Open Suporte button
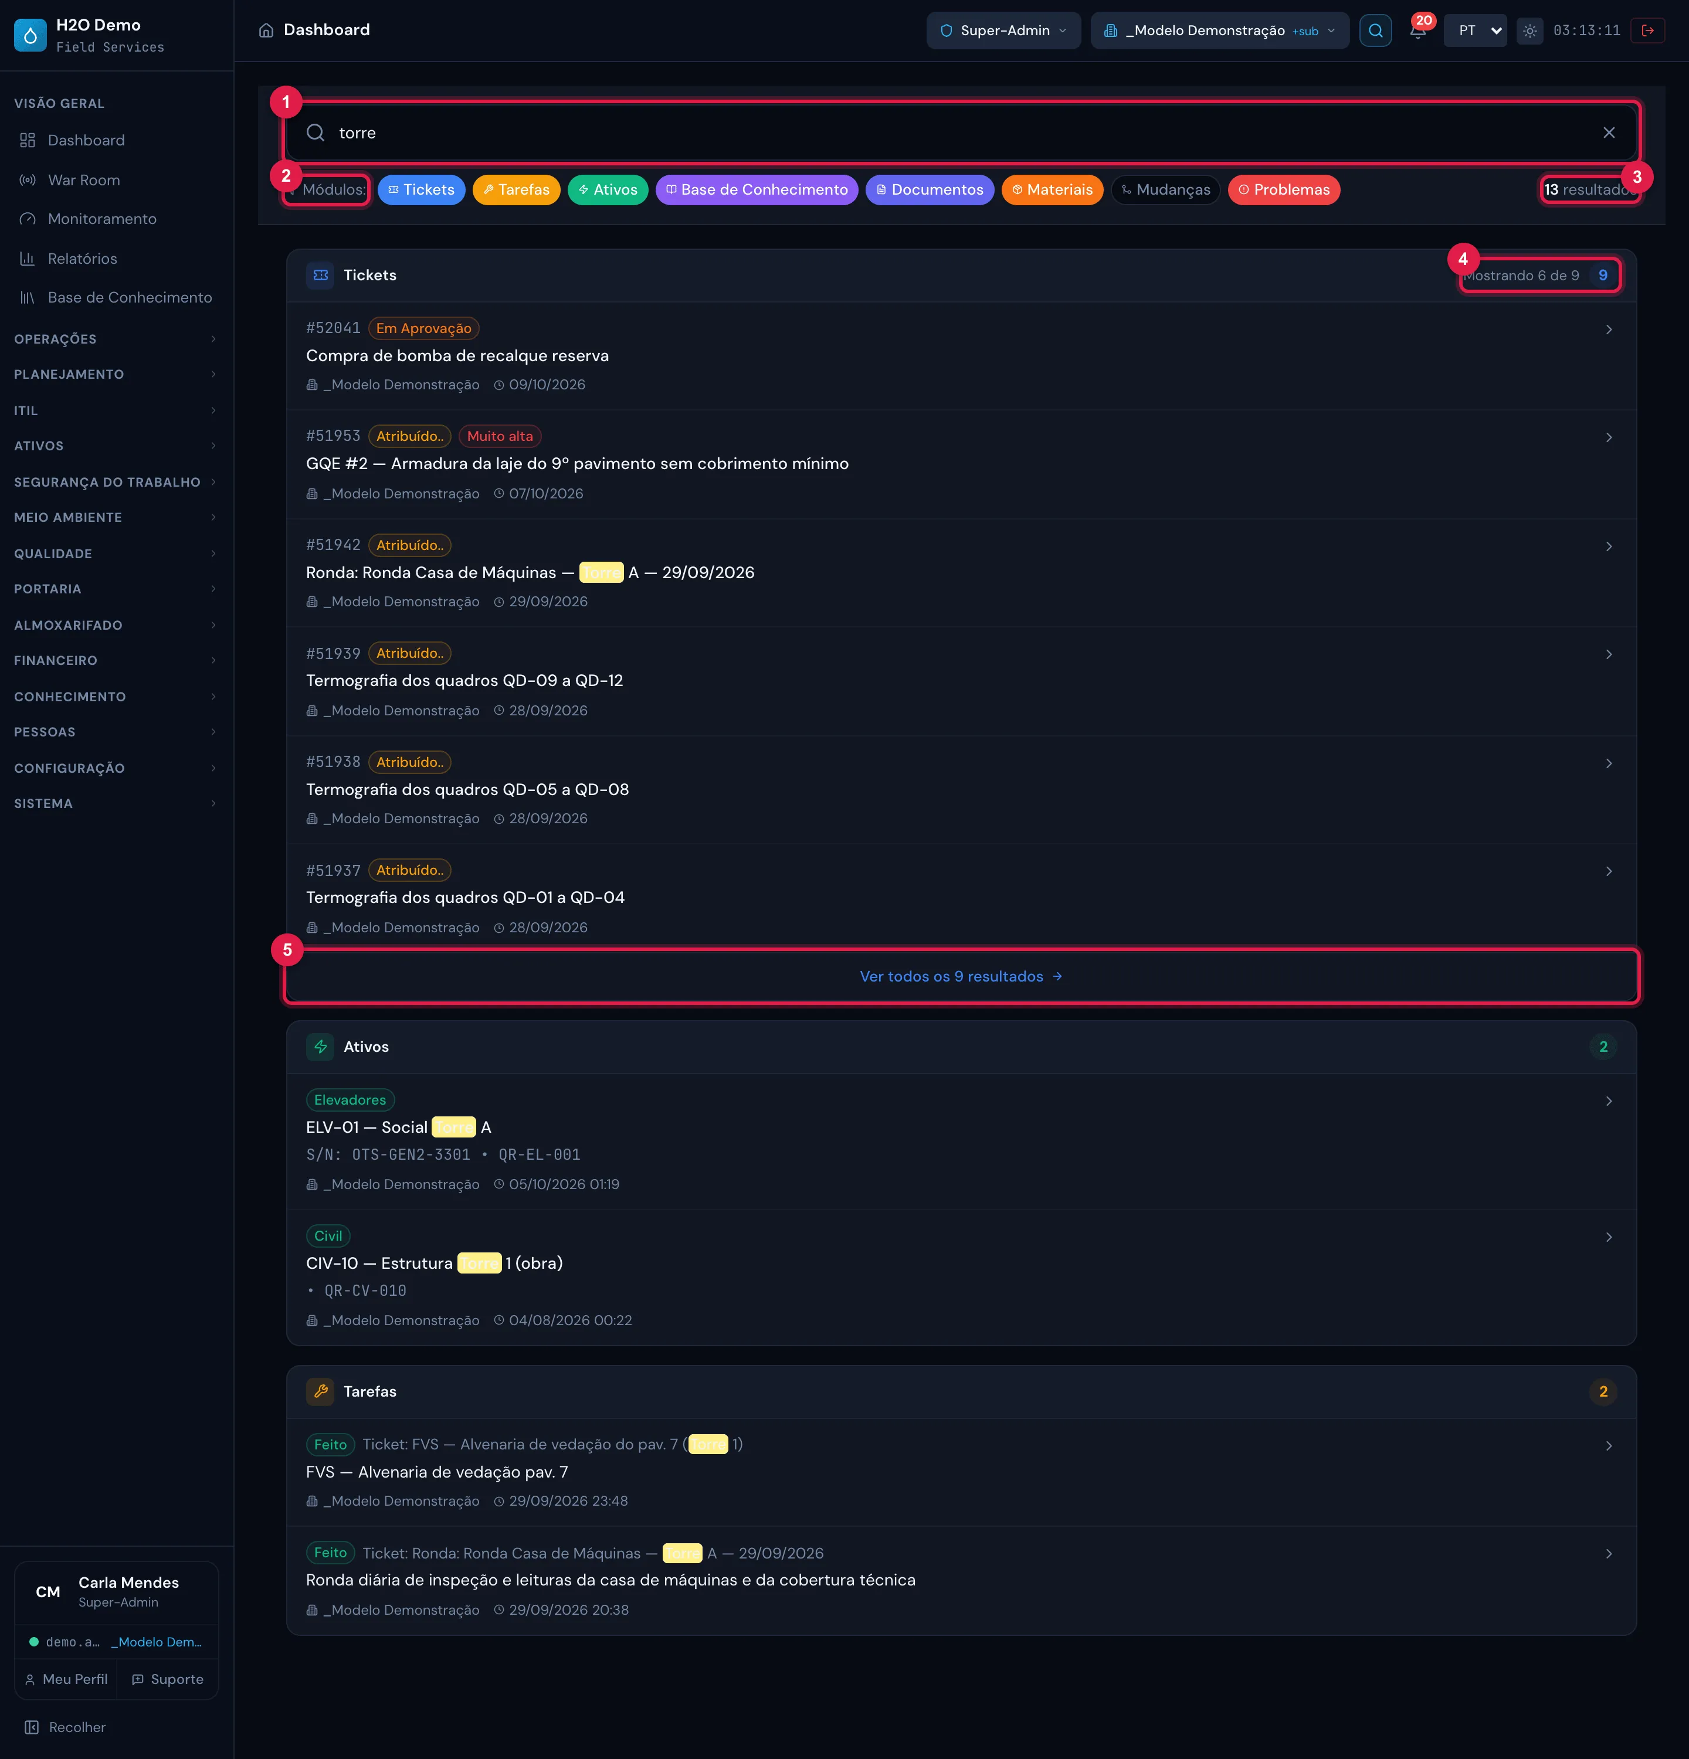The width and height of the screenshot is (1689, 1759). coord(168,1679)
